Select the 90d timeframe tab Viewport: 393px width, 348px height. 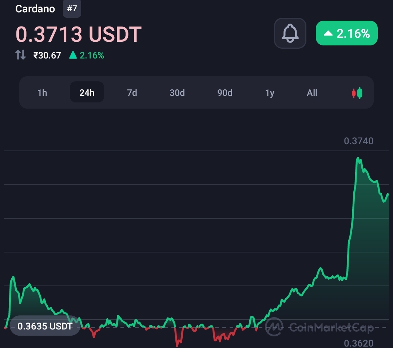tap(225, 93)
